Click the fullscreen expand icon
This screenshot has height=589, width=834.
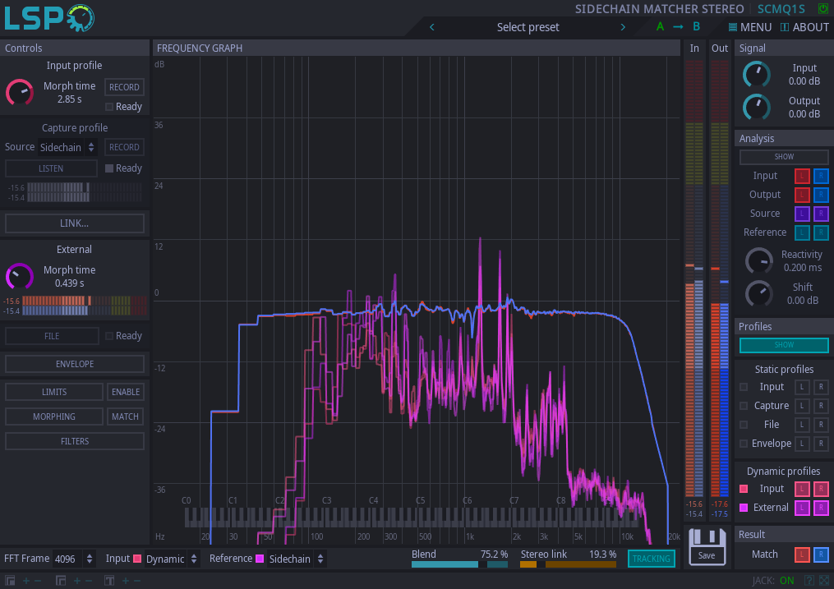824,581
